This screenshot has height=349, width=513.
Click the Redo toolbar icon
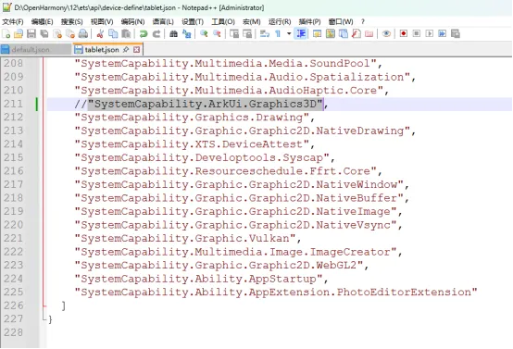tap(156, 33)
